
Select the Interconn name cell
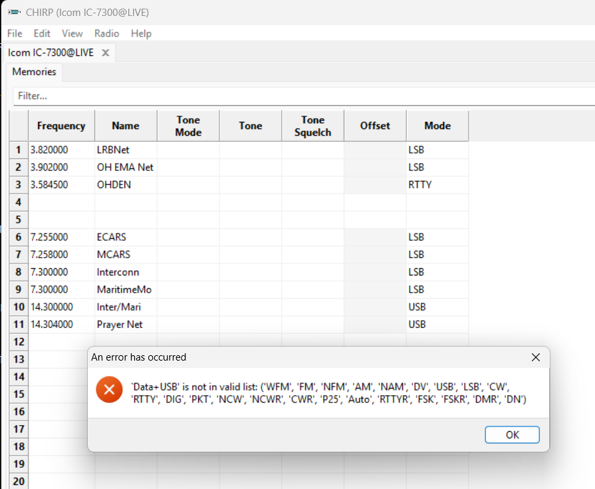(126, 272)
